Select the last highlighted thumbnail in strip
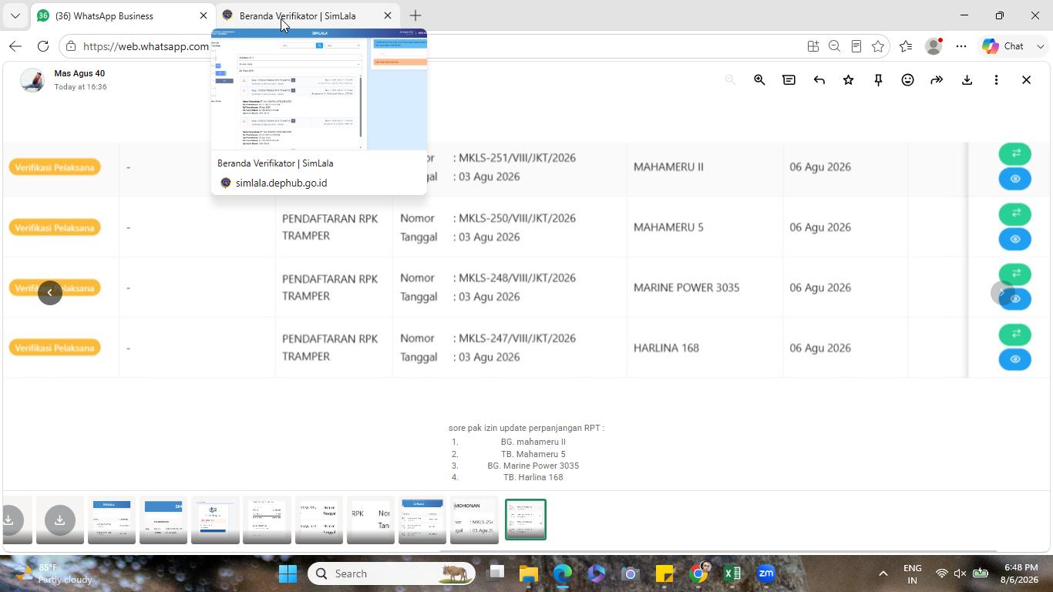This screenshot has height=592, width=1053. pos(526,520)
